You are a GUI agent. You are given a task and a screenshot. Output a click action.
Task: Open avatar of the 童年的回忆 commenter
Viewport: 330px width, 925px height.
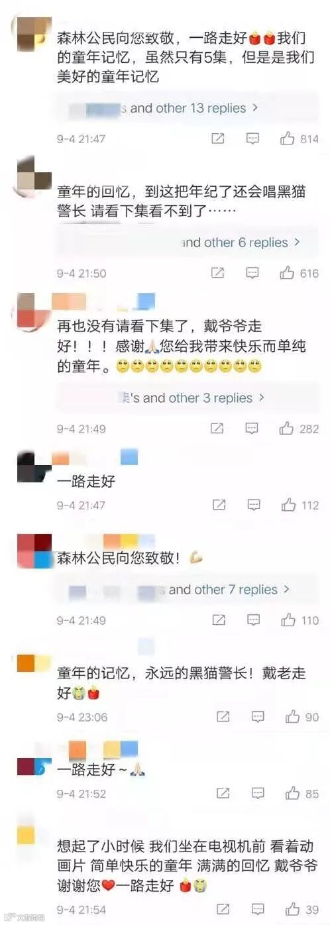(x=32, y=176)
